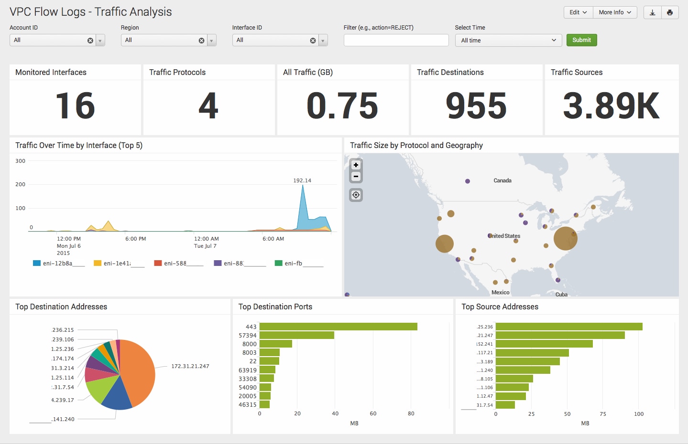Click the .21.247 source address bar
The image size is (688, 444).
(560, 335)
